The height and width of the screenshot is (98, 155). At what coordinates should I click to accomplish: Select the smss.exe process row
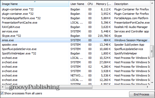click(75, 40)
